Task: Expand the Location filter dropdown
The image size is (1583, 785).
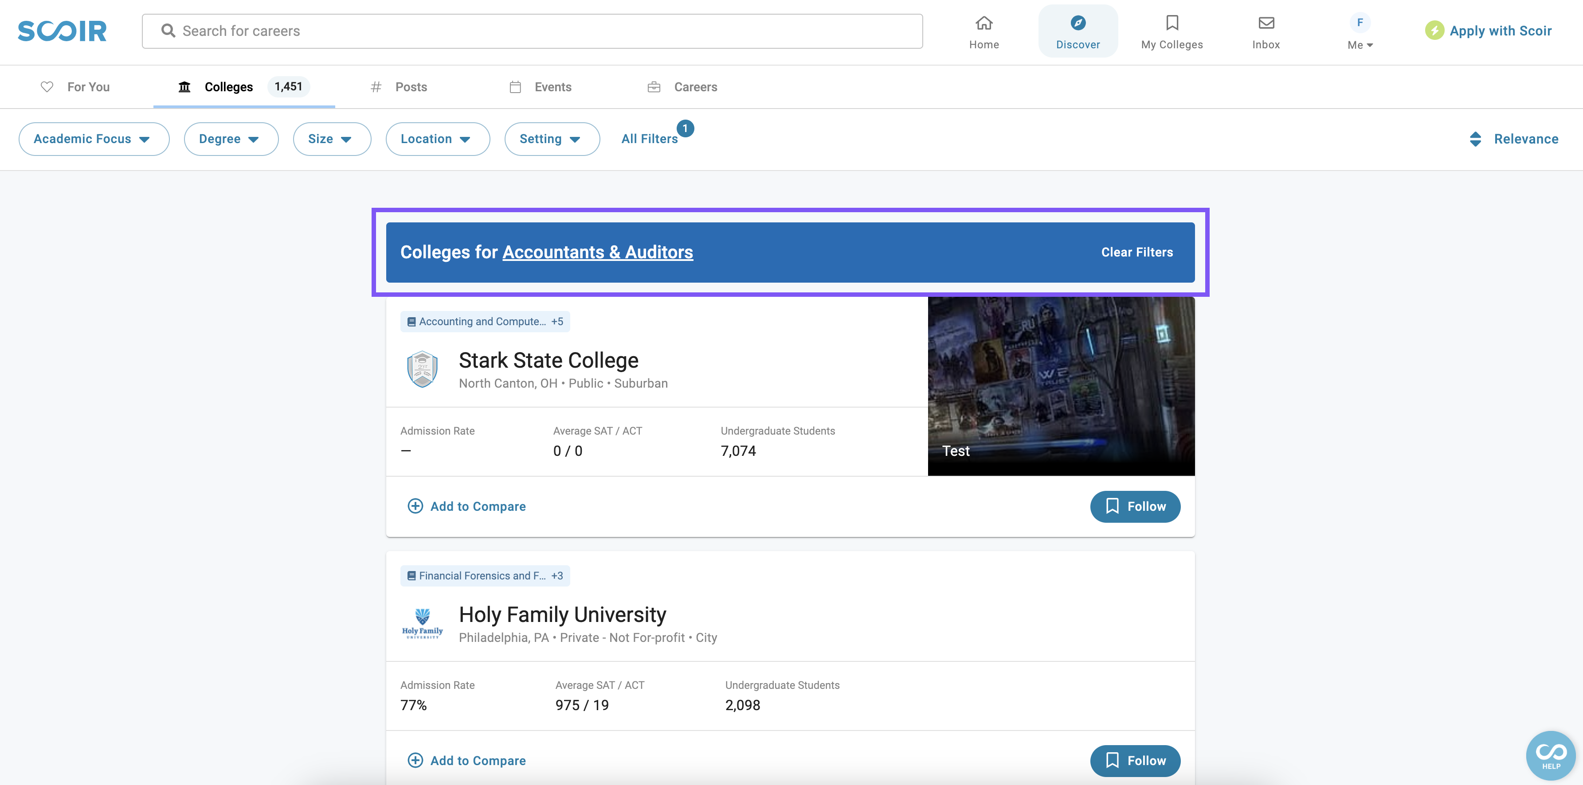Action: click(x=438, y=139)
